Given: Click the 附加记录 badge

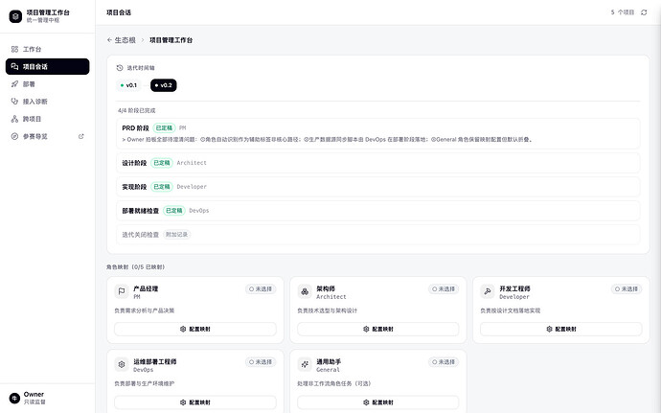Looking at the screenshot, I should tap(176, 235).
